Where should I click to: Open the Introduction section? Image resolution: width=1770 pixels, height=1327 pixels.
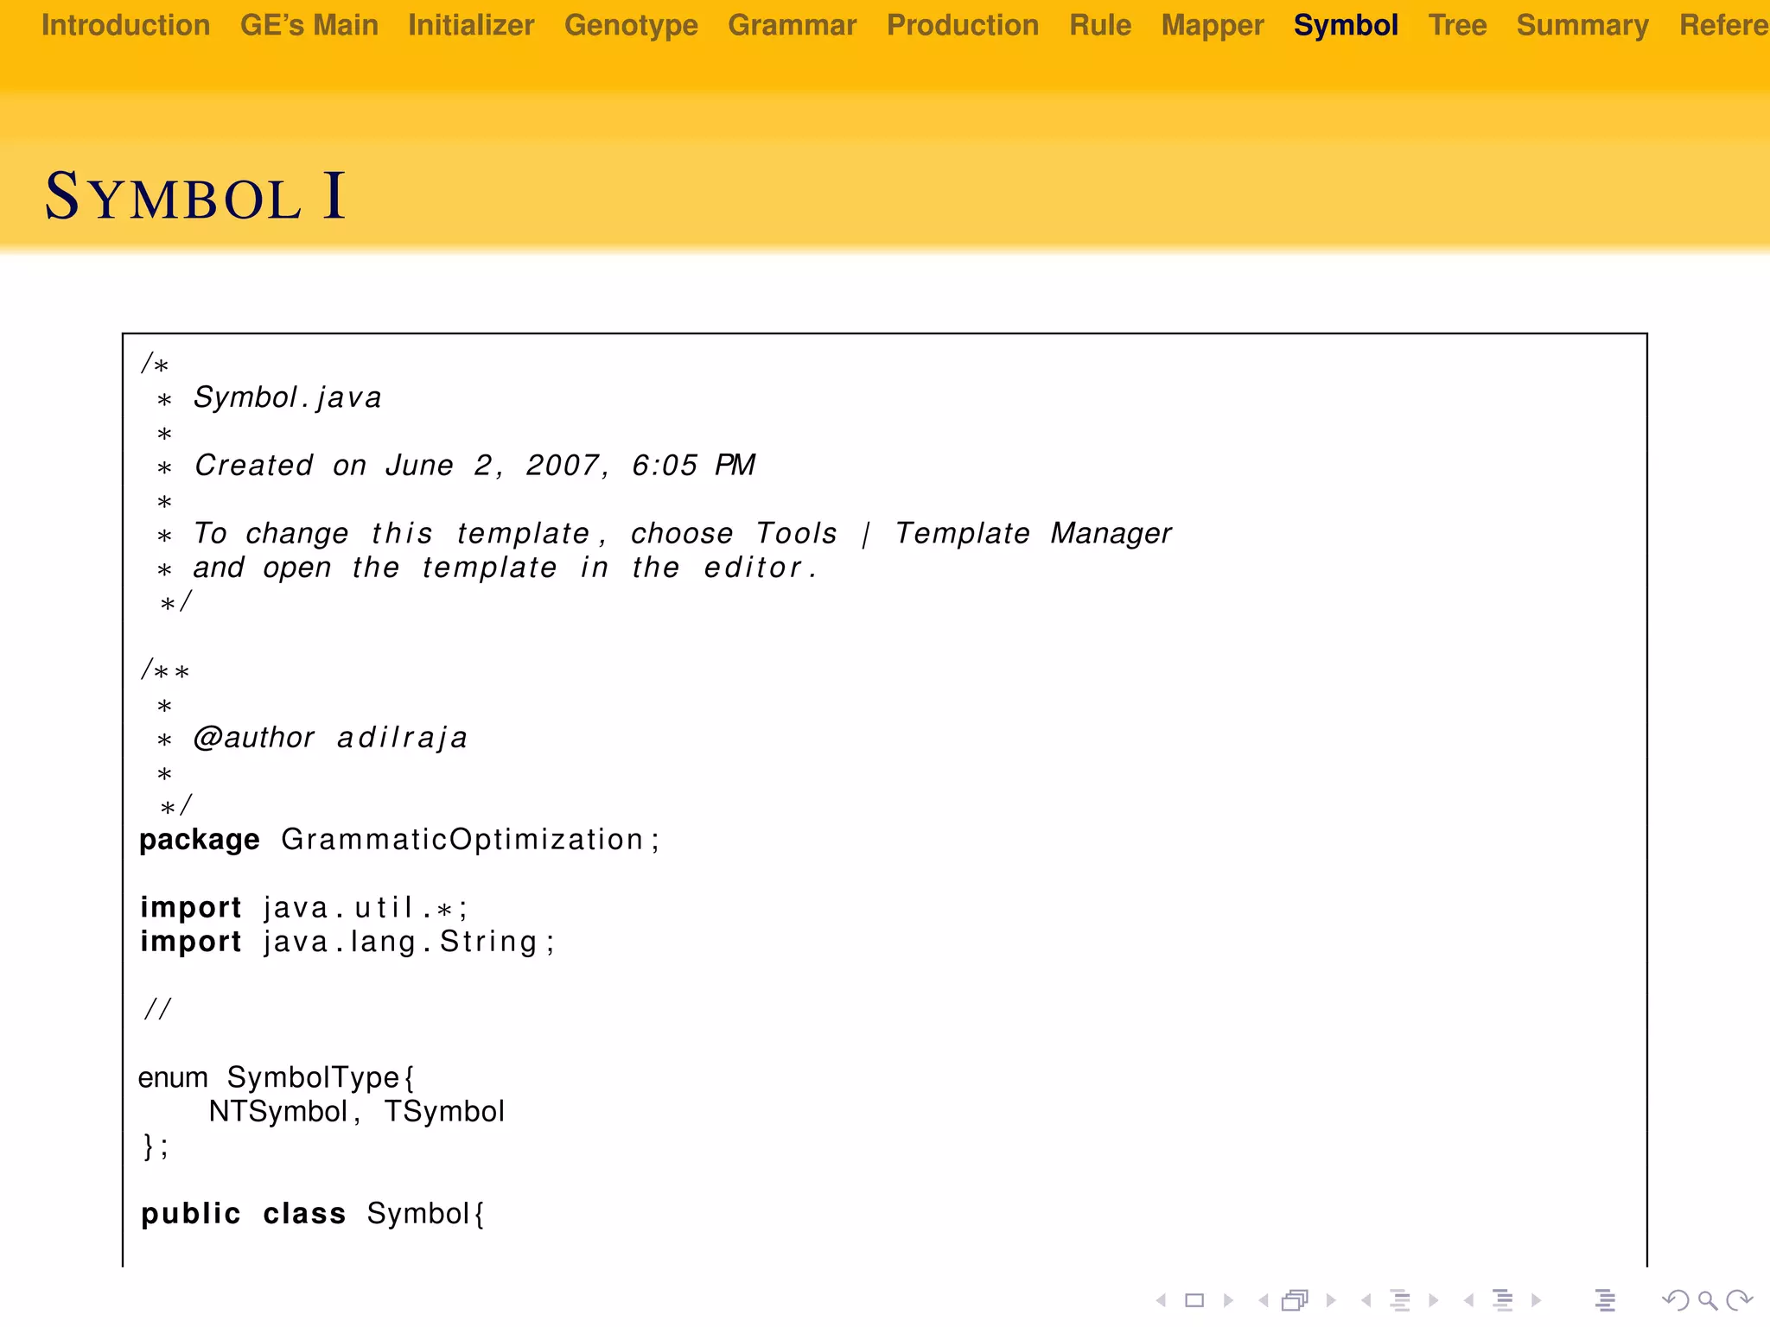(126, 25)
